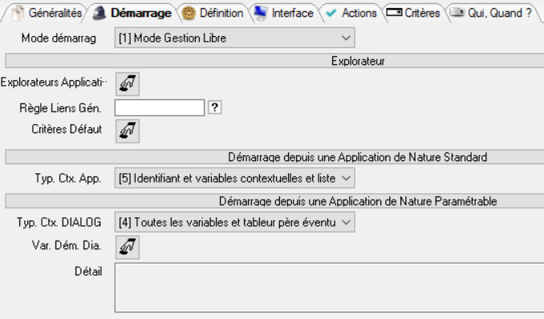Click the Var. Dém. Dia. label
Screen dimensions: 544x319
pos(67,245)
